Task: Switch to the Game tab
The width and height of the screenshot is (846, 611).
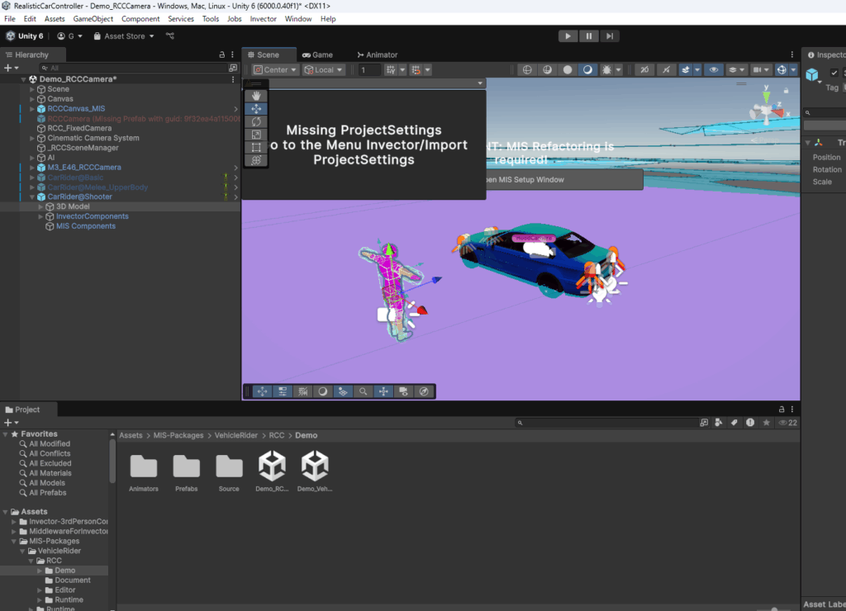Action: coord(317,54)
